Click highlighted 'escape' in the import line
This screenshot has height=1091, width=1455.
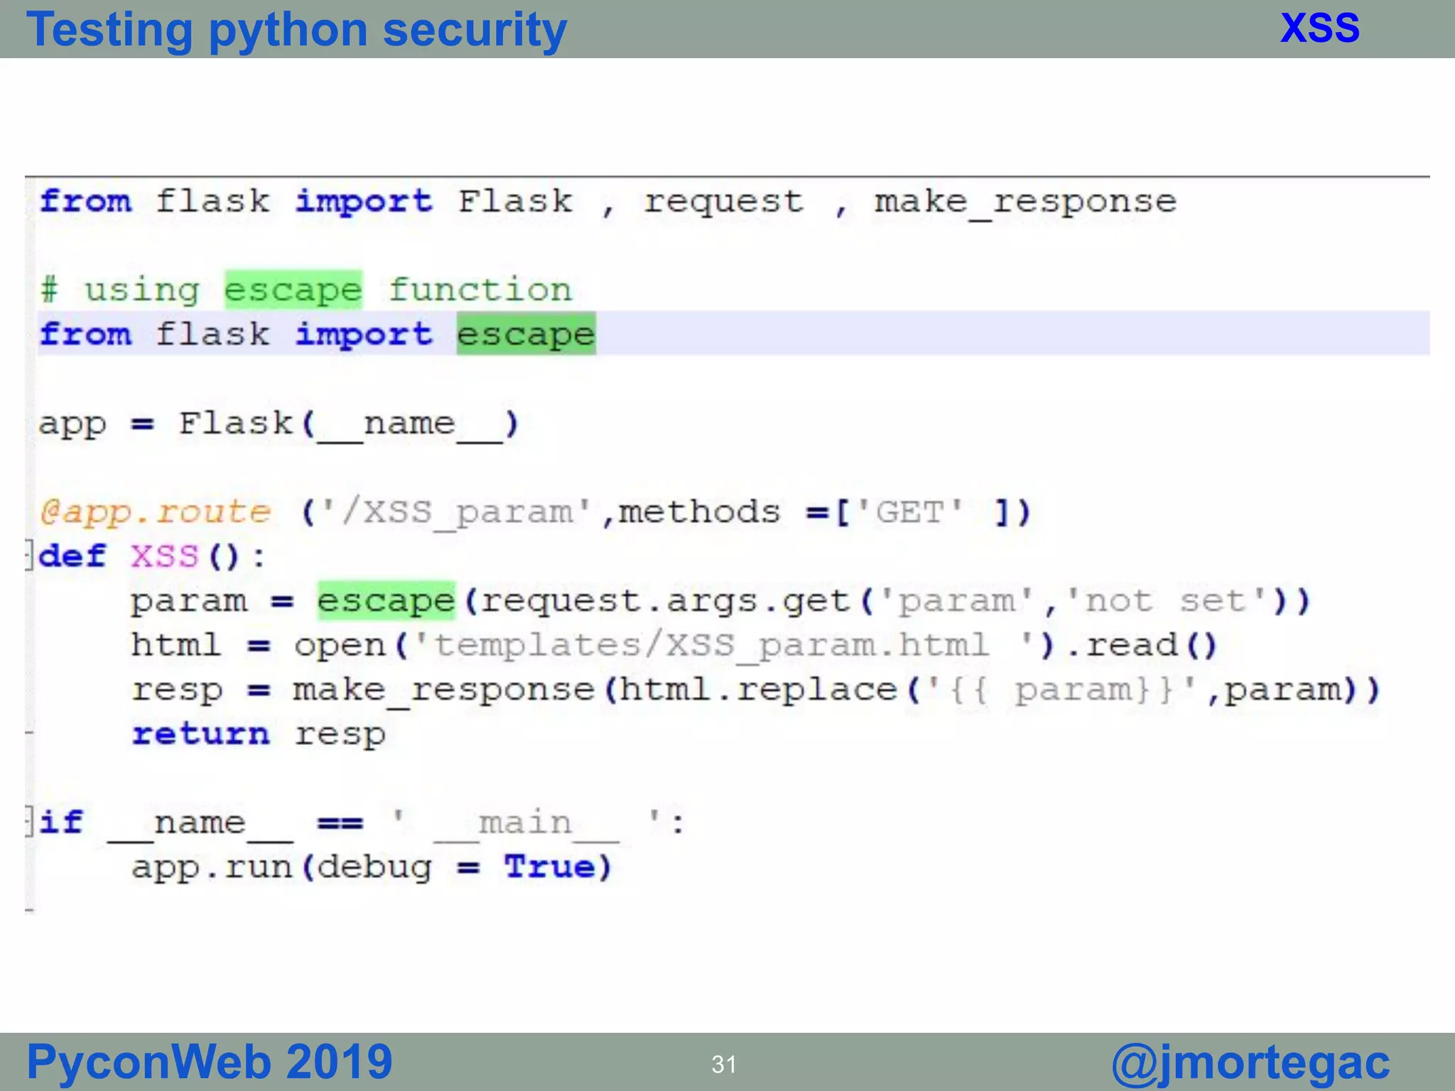526,334
